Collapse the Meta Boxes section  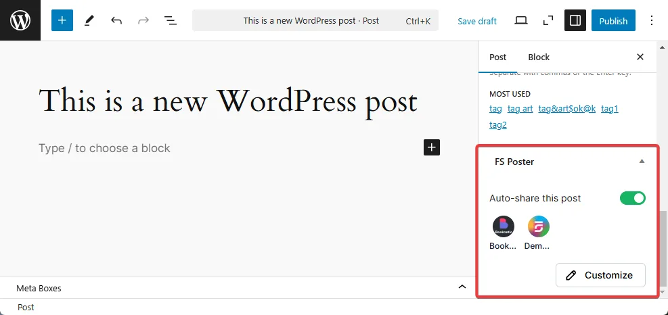tap(462, 287)
